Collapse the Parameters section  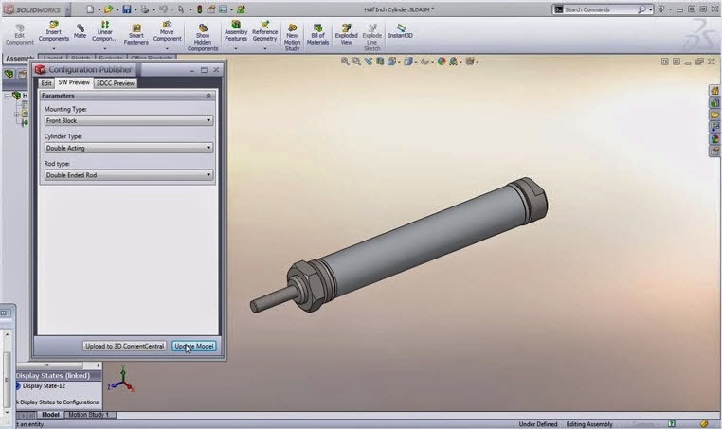click(208, 96)
